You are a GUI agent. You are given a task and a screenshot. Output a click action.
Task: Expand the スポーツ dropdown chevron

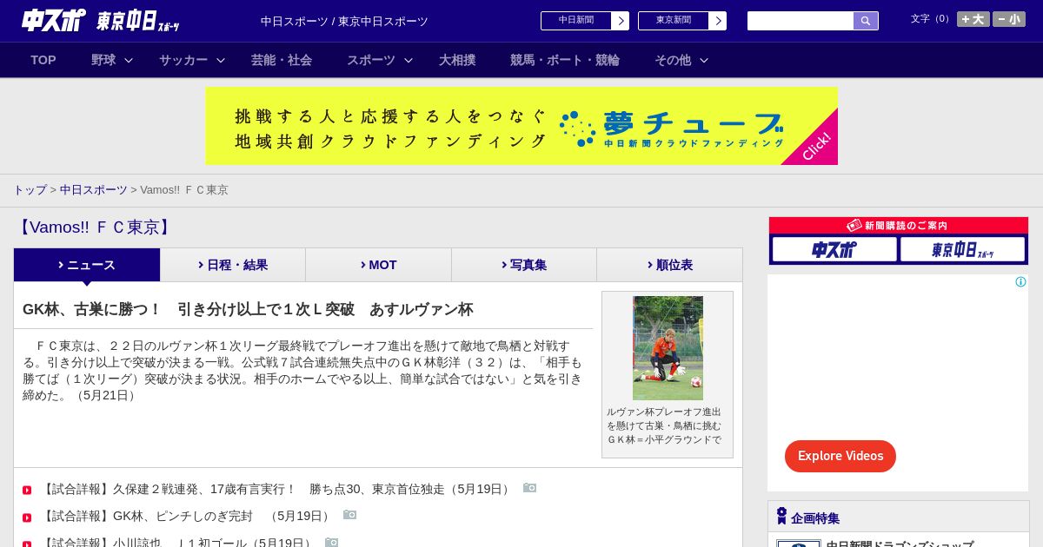coord(409,60)
